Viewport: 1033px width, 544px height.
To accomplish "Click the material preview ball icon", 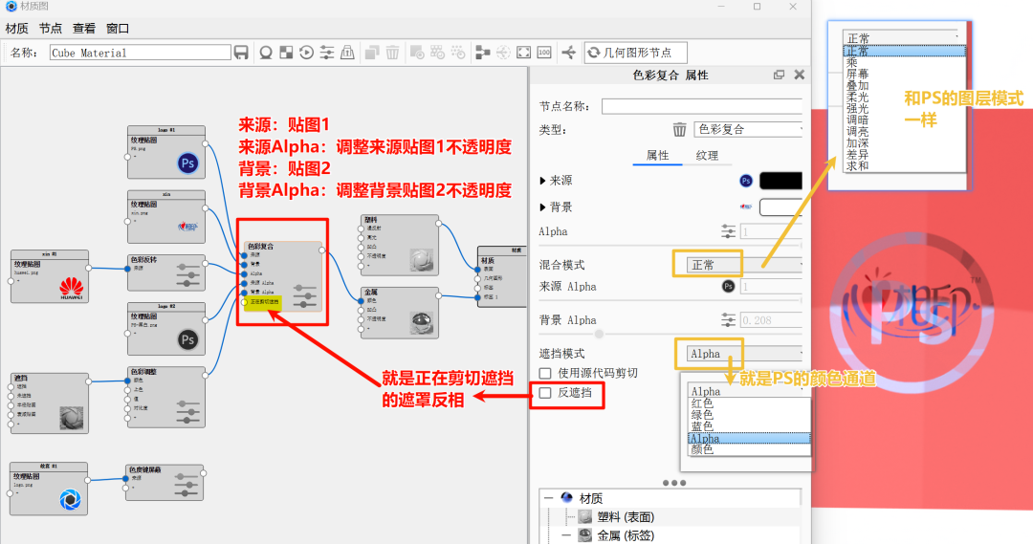I will point(266,53).
